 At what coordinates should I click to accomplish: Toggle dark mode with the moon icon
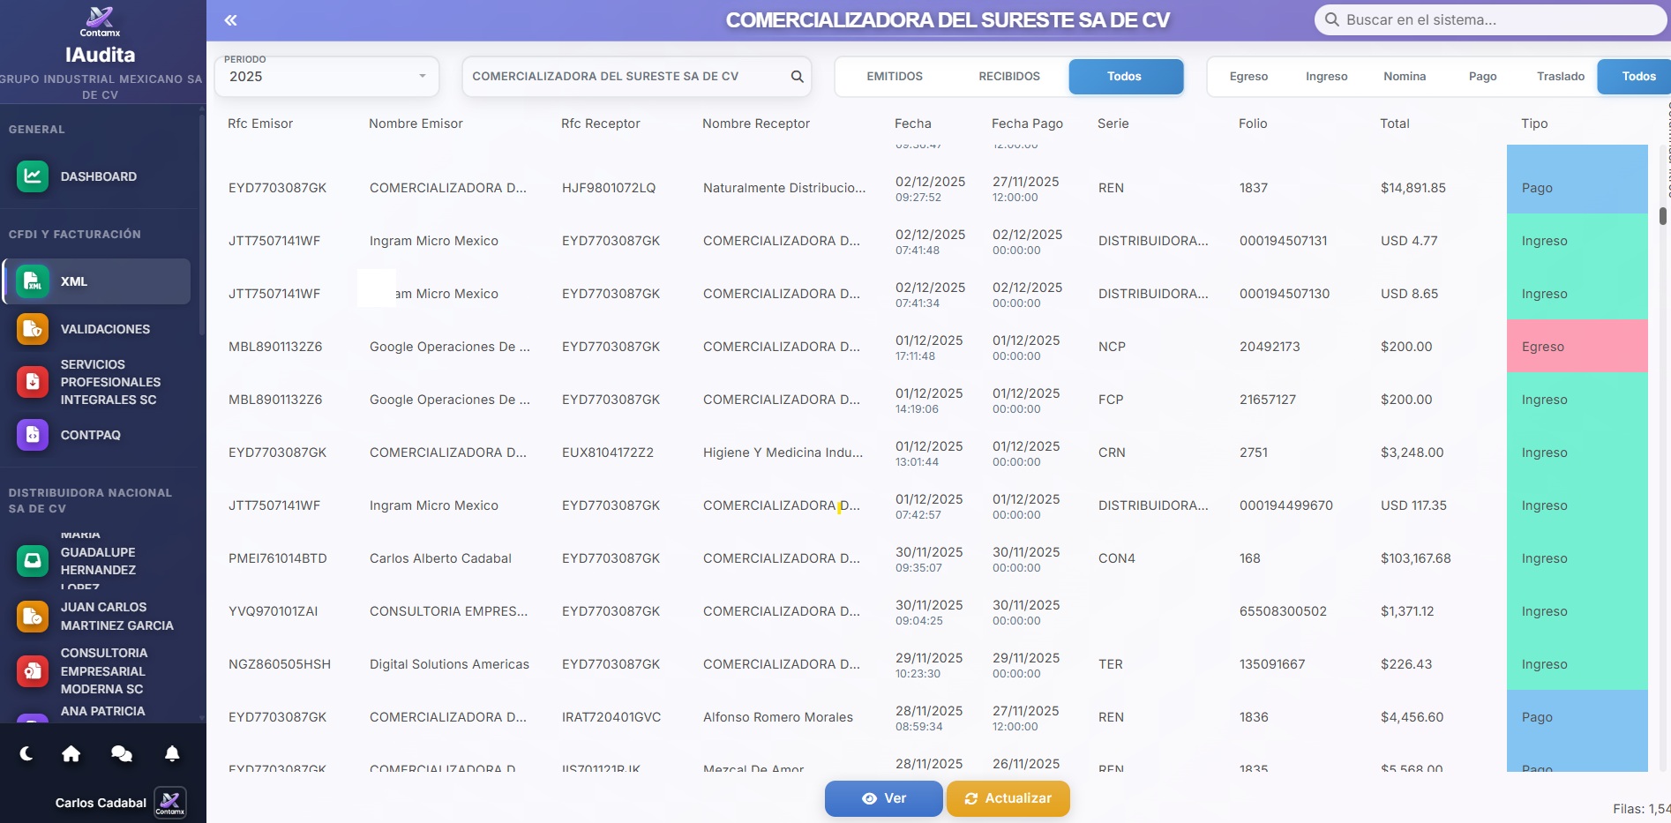pyautogui.click(x=25, y=754)
